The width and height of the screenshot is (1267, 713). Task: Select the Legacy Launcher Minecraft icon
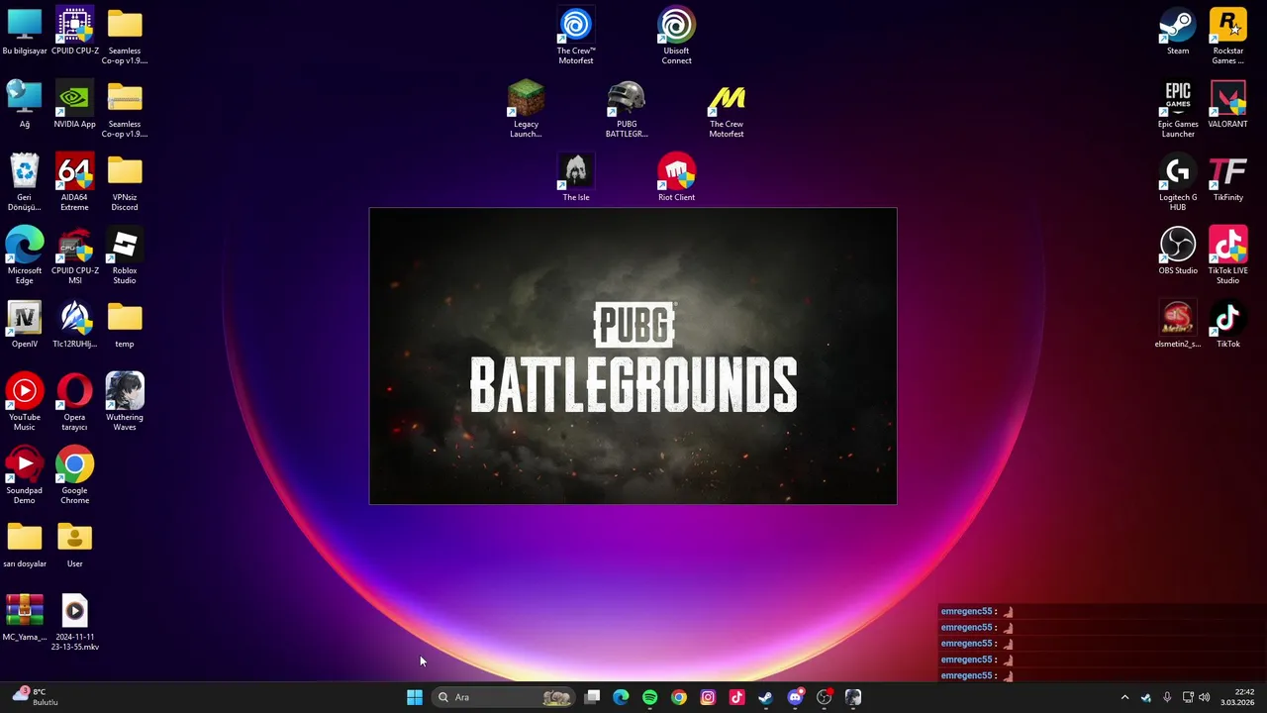point(526,109)
